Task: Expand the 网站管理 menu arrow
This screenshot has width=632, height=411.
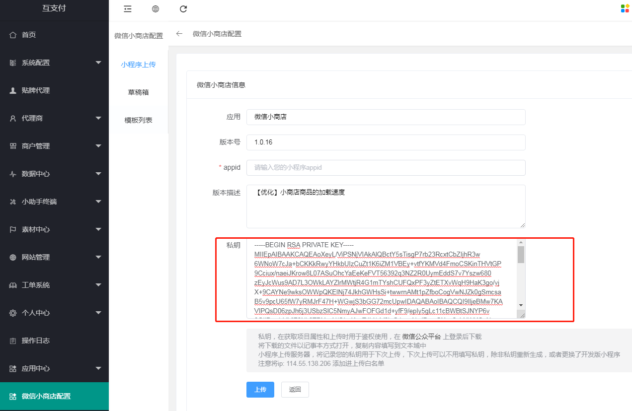Action: [98, 257]
